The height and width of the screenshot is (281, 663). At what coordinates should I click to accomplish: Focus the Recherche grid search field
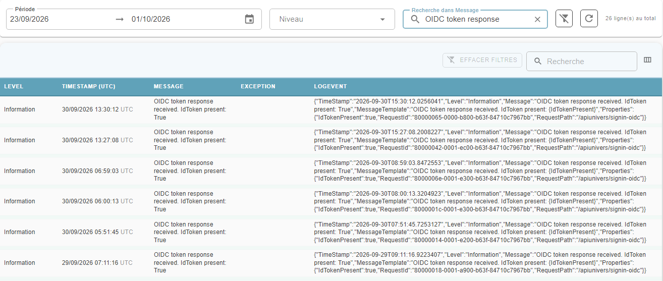tap(582, 61)
